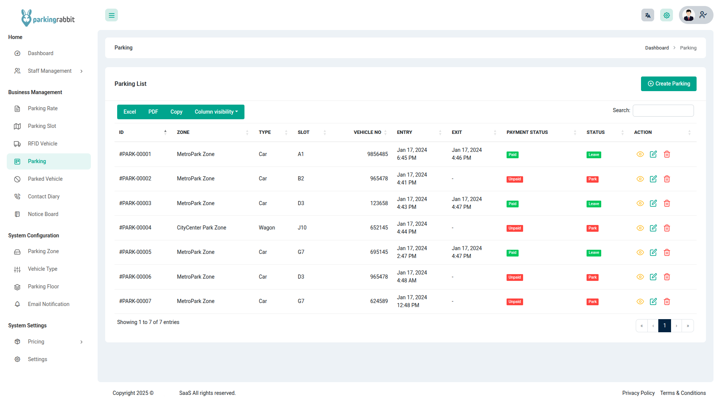The height and width of the screenshot is (405, 721).
Task: Click the Create Parking button
Action: coord(668,84)
